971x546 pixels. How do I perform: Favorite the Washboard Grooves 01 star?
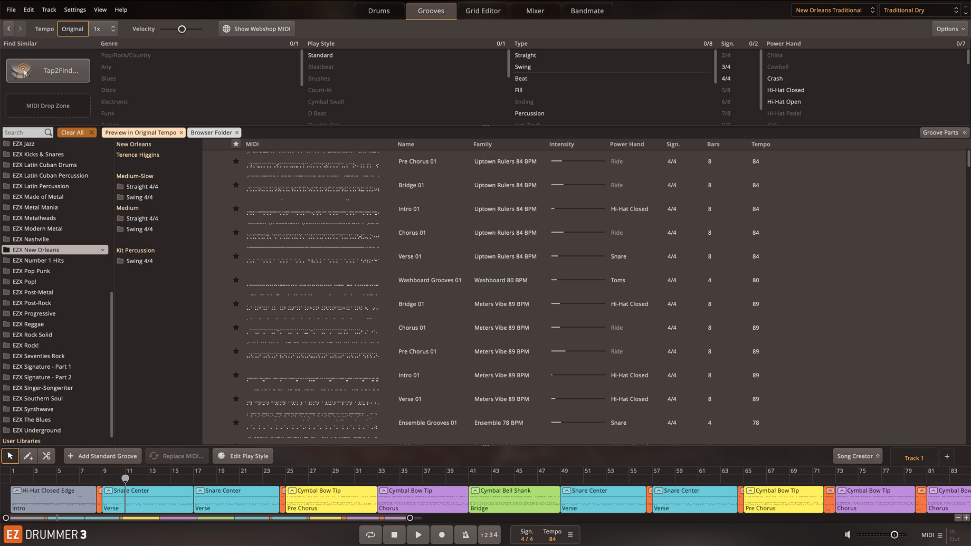coord(236,280)
